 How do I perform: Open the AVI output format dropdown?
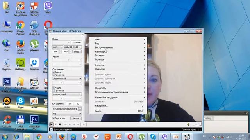67,114
